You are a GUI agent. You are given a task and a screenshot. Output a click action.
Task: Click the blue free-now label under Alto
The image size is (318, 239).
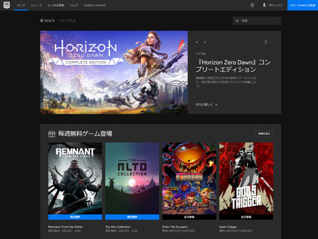[x=132, y=217]
